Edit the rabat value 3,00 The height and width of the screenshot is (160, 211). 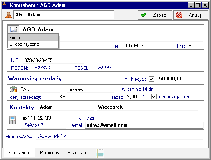133,97
